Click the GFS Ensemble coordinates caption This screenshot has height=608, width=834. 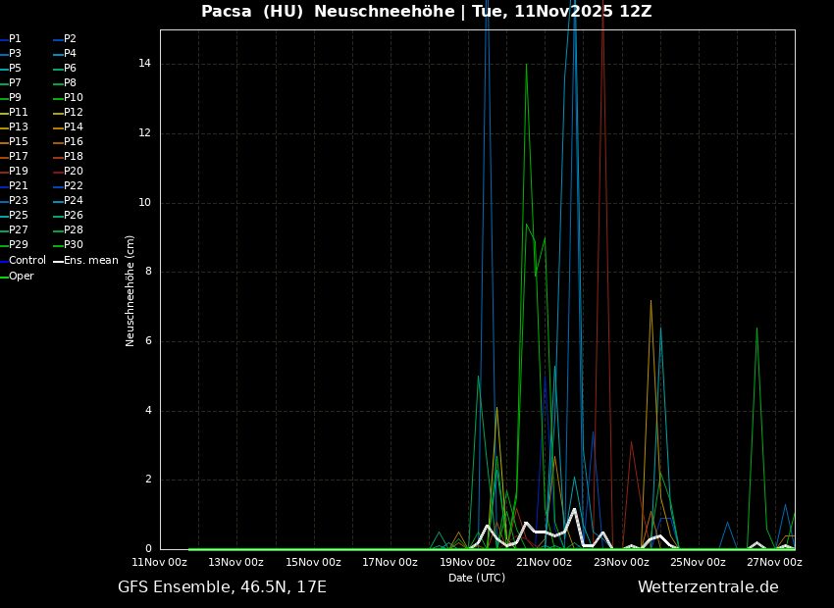pyautogui.click(x=222, y=587)
